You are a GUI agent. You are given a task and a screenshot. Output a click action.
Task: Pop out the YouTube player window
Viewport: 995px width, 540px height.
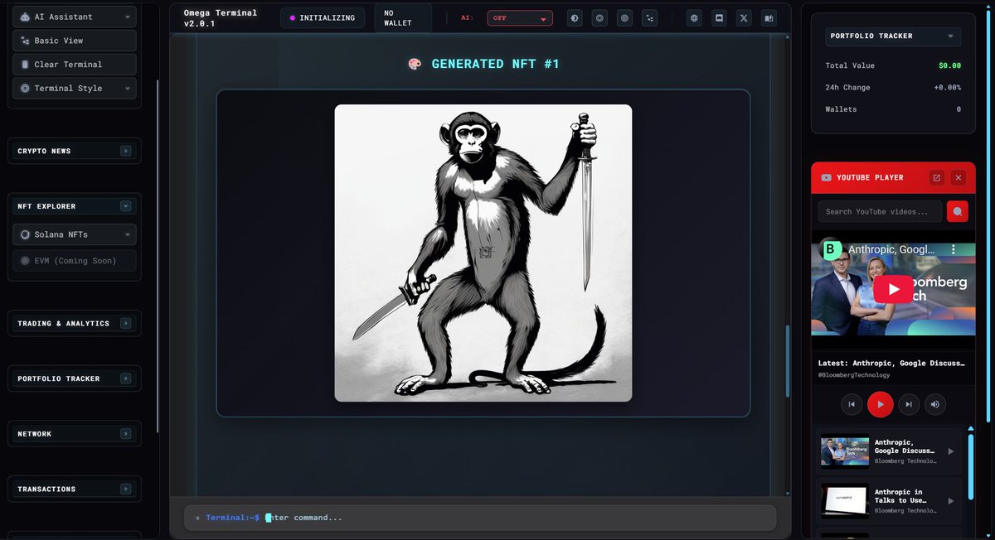936,177
